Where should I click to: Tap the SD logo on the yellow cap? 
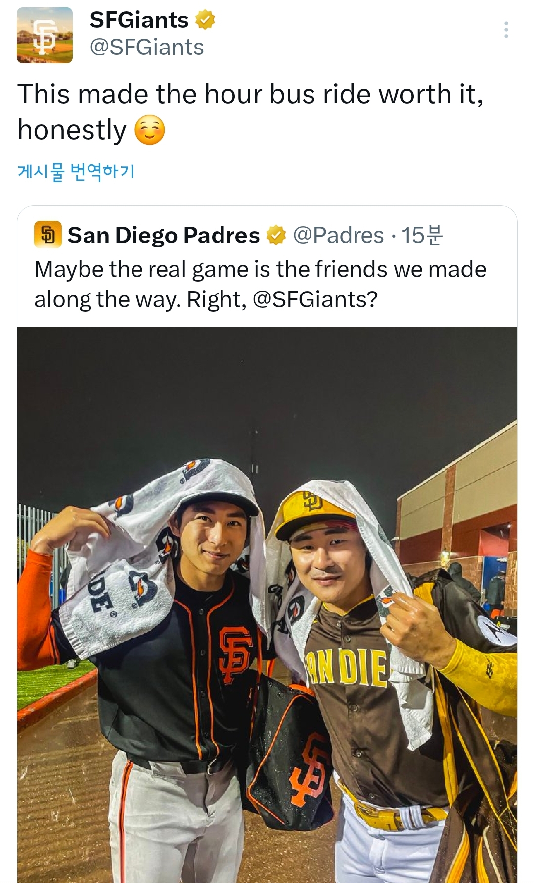point(312,502)
